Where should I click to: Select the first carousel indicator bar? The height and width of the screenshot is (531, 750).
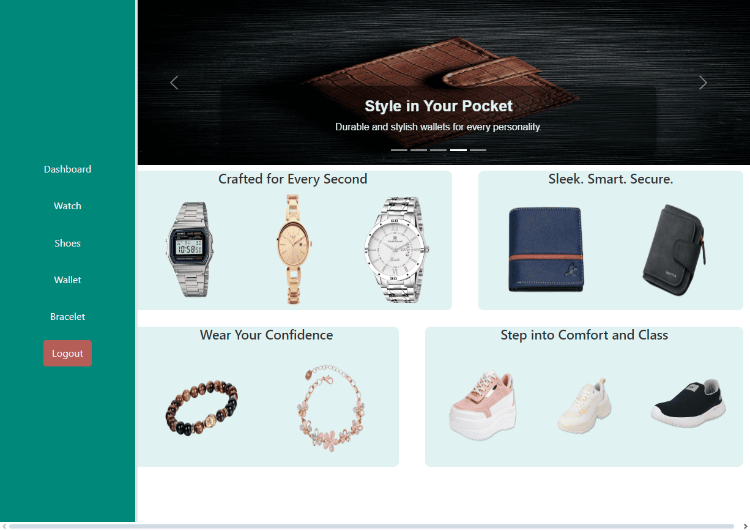pos(399,150)
